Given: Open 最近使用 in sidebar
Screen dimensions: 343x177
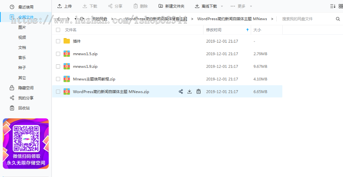Looking at the screenshot, I should coord(26,7).
